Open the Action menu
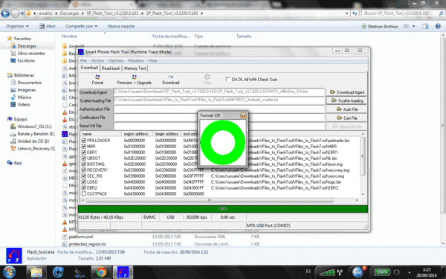Image resolution: width=446 pixels, height=279 pixels. [97, 61]
